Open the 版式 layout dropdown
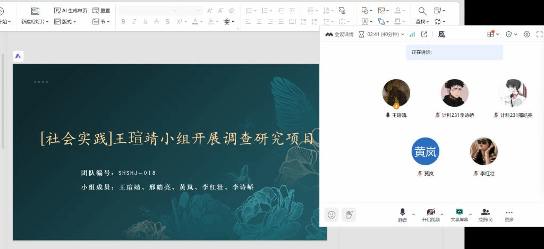 (x=65, y=22)
